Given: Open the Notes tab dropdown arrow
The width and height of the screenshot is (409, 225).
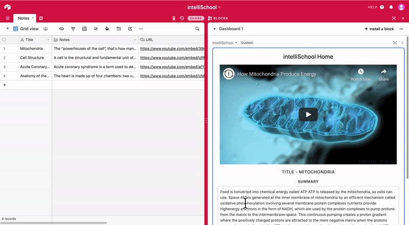Looking at the screenshot, I should [x=33, y=18].
